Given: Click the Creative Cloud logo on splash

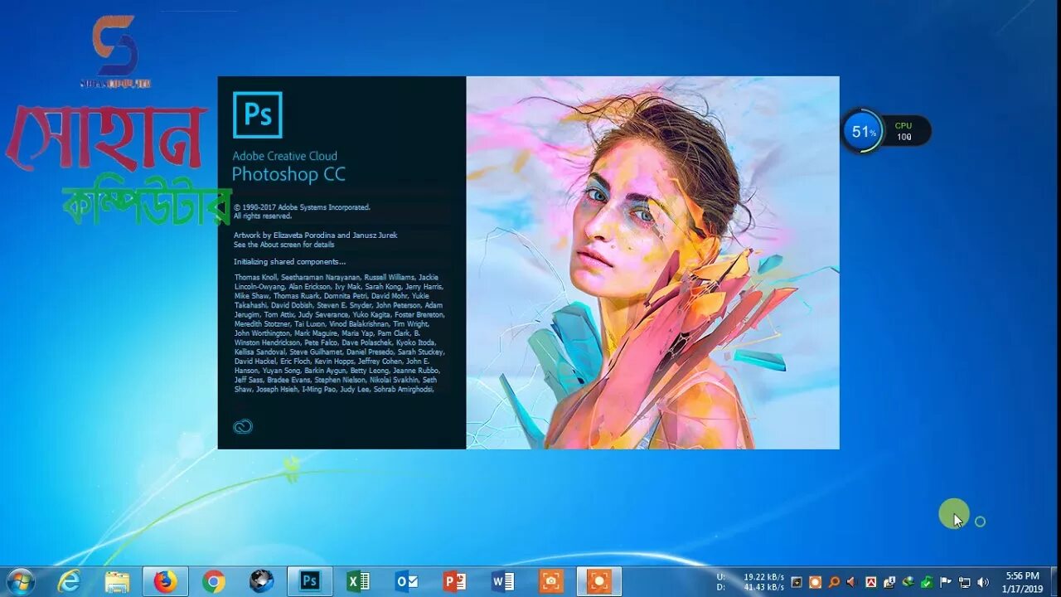Looking at the screenshot, I should (x=242, y=427).
